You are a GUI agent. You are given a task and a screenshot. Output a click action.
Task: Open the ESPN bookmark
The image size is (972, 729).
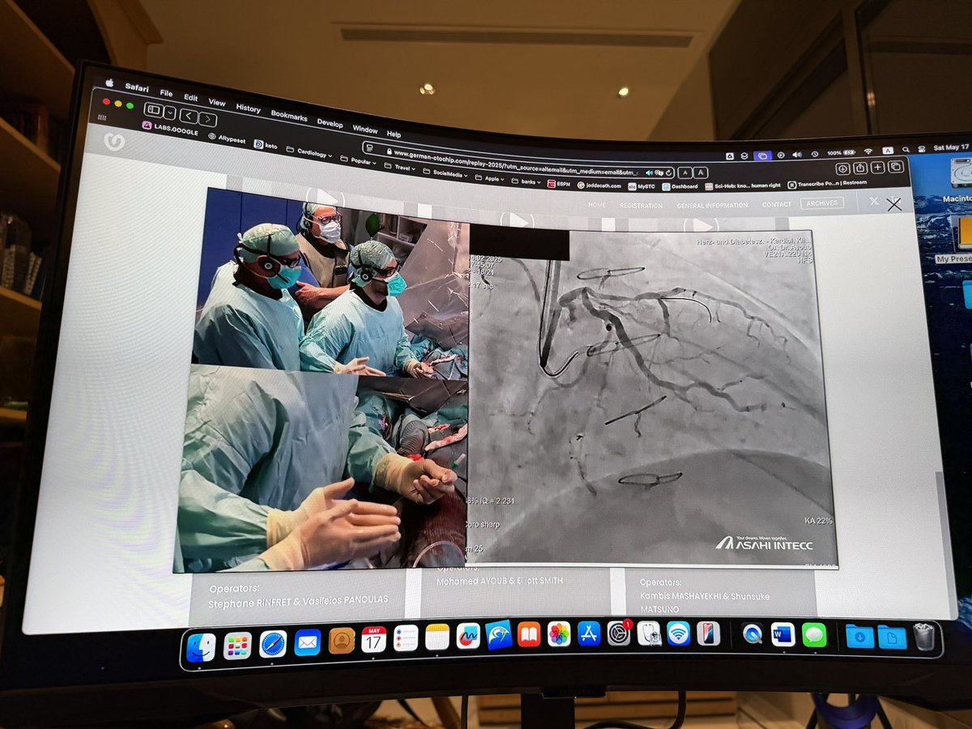[x=558, y=184]
